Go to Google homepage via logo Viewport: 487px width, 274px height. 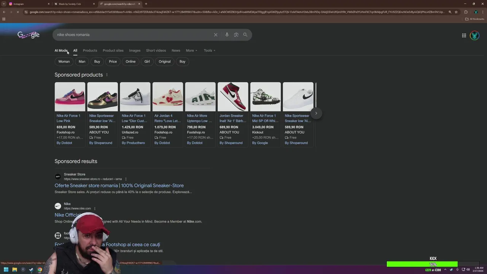pyautogui.click(x=29, y=35)
